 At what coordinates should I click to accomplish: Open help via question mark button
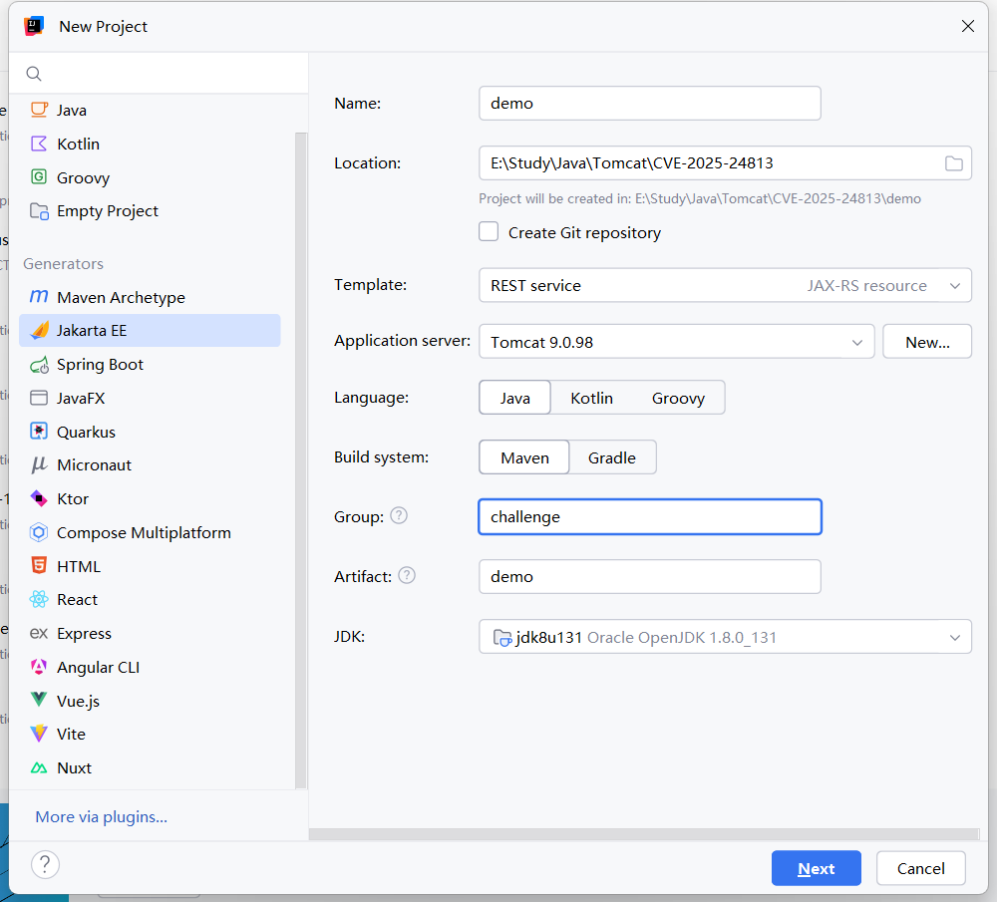[x=46, y=864]
